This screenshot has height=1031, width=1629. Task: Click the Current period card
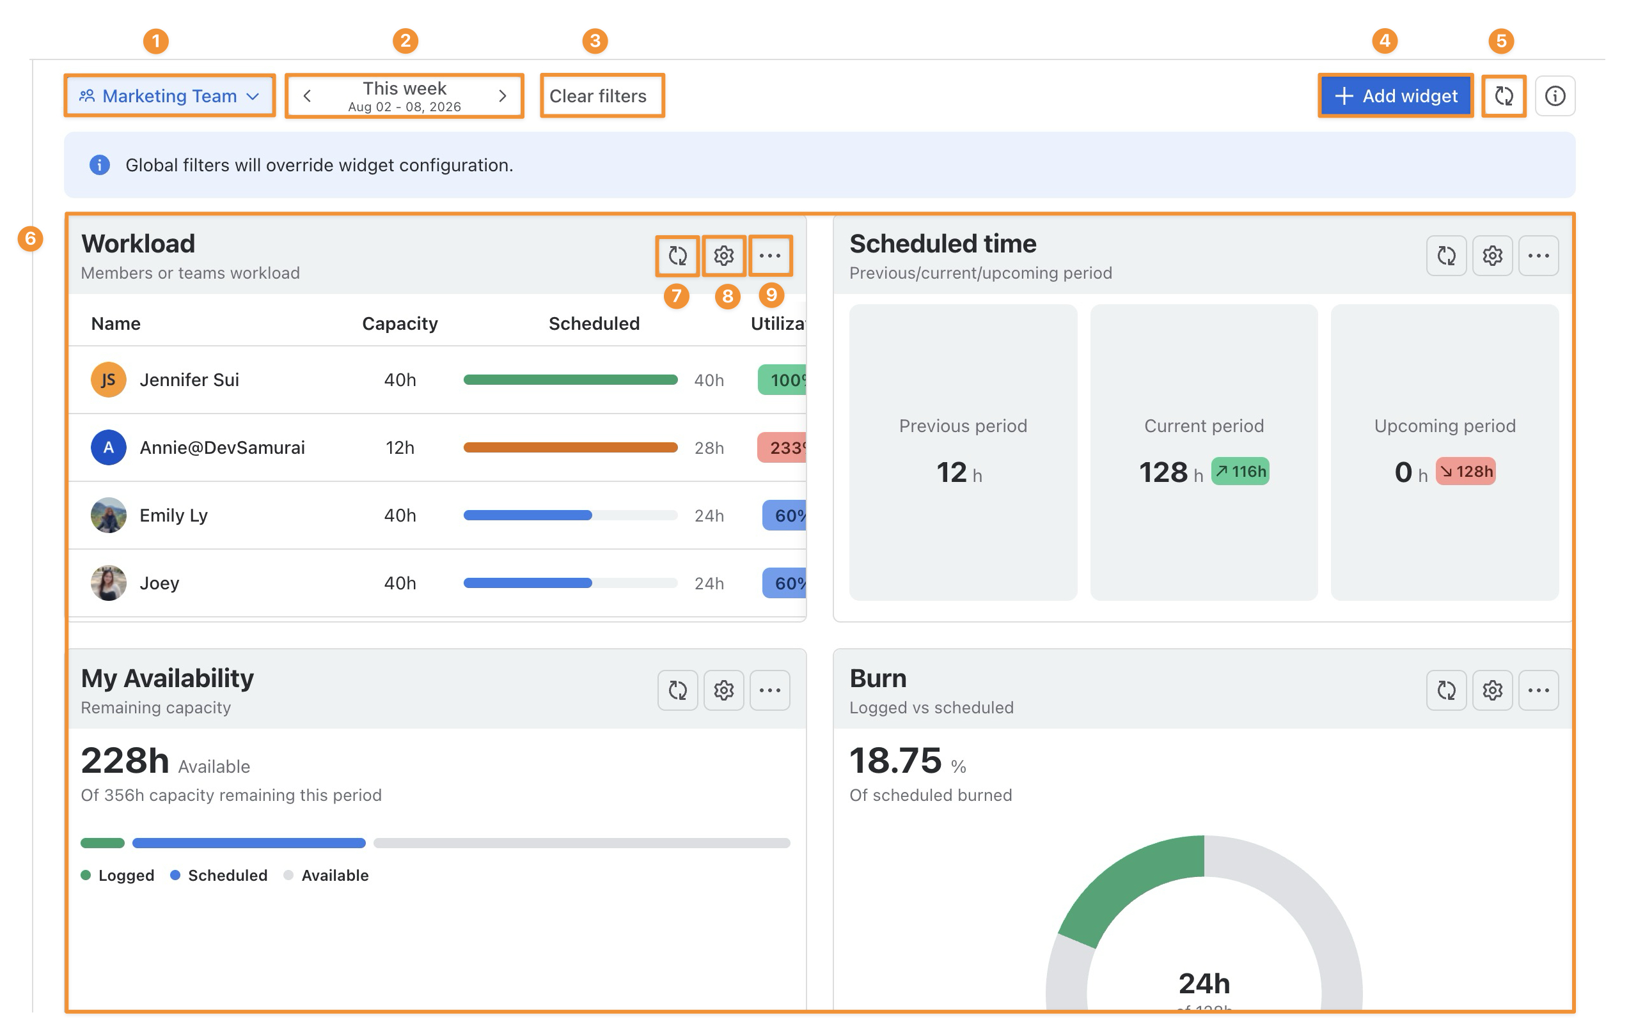[1204, 453]
